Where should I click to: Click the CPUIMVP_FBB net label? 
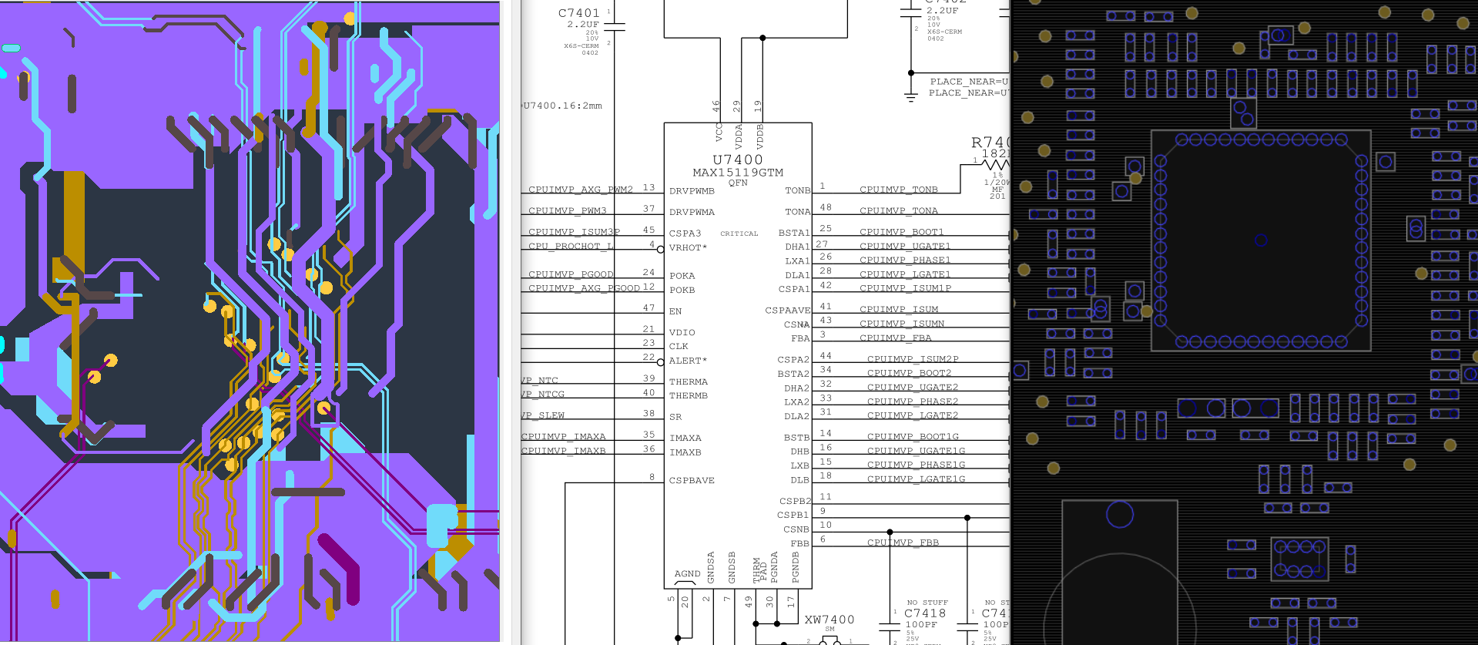[x=903, y=543]
